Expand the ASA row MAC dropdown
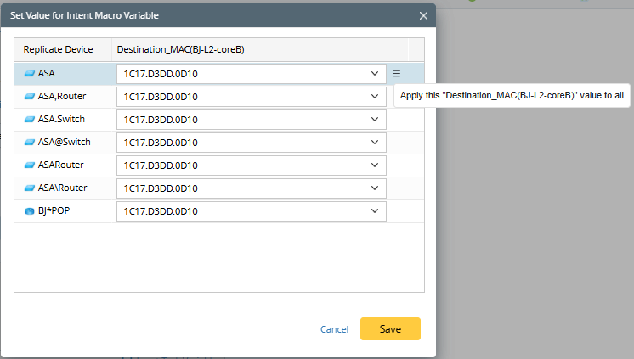 [376, 74]
